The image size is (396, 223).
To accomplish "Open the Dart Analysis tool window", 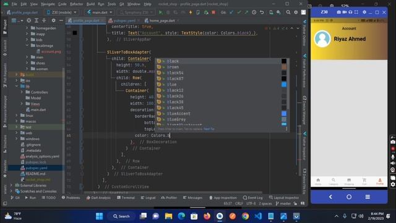I will 98,198.
